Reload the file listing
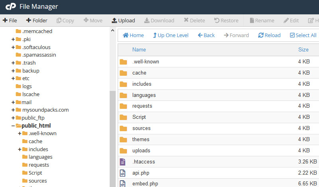The height and width of the screenshot is (187, 319). [270, 35]
